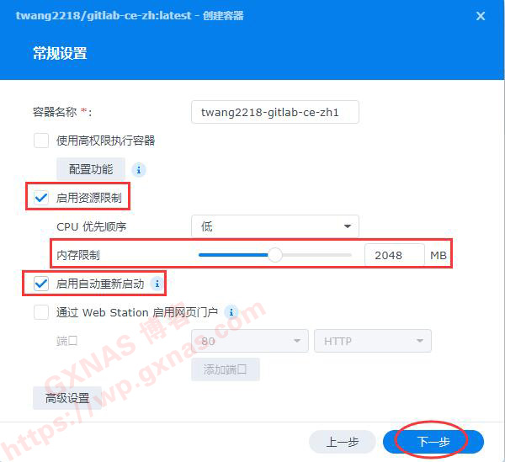Viewport: 505px width, 462px height.
Task: Focus the 容器名称 text field
Action: (x=275, y=112)
